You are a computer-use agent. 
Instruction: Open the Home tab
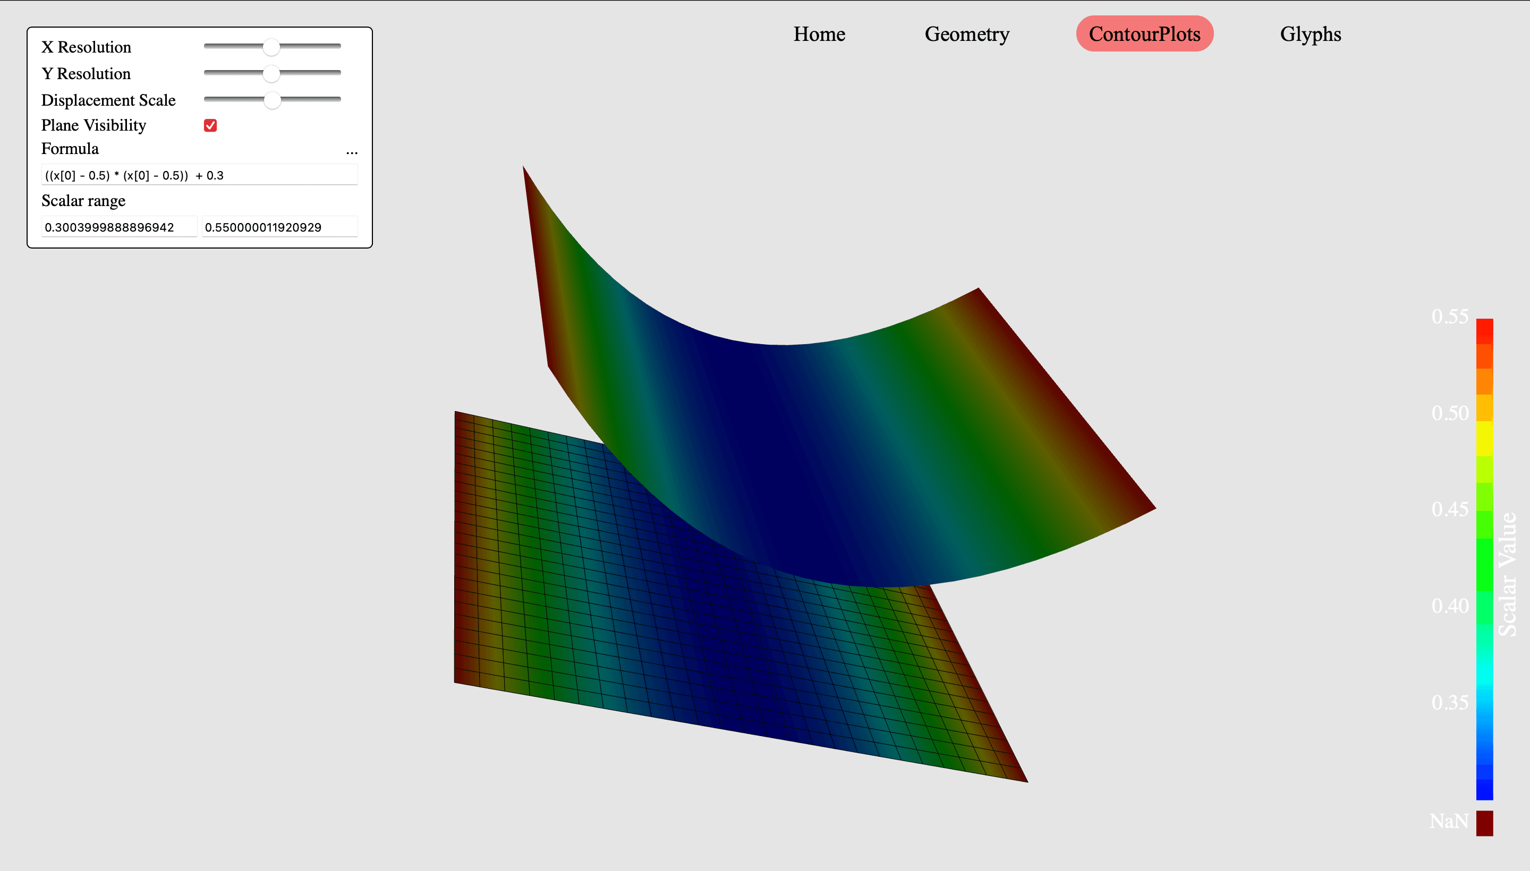pyautogui.click(x=819, y=34)
